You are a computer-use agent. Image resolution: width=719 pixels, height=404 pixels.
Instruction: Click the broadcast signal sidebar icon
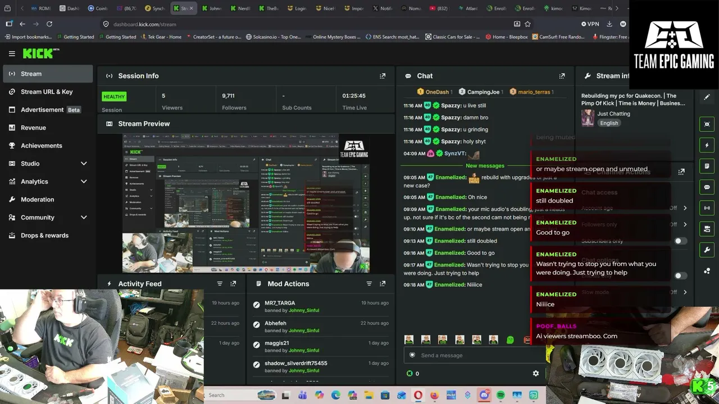coord(707,208)
